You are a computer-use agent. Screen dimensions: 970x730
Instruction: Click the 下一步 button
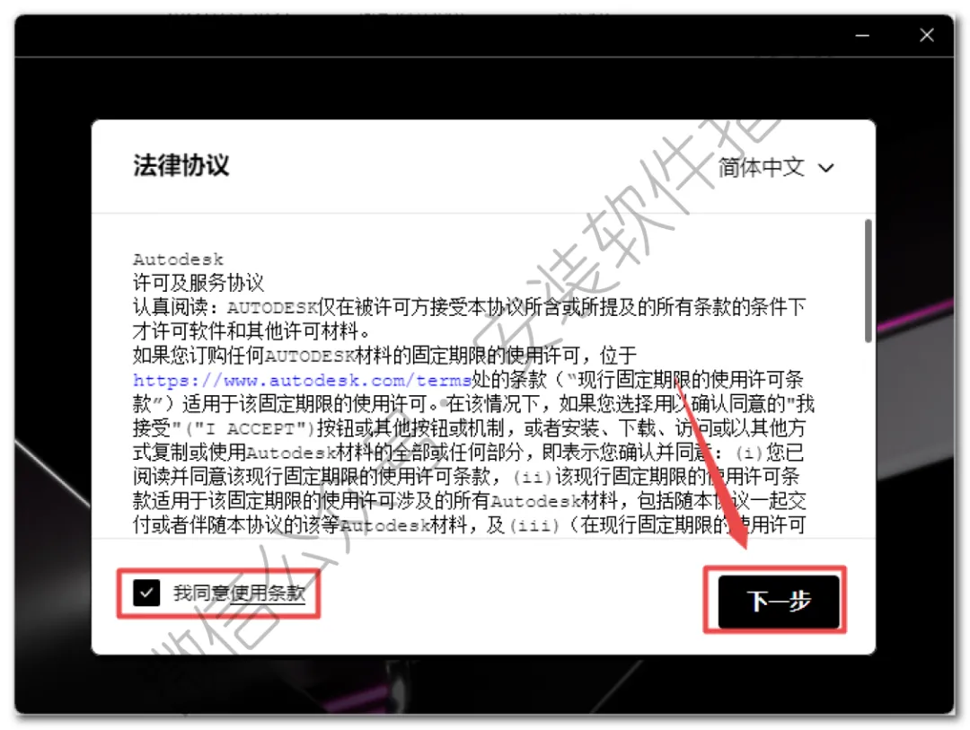point(778,601)
